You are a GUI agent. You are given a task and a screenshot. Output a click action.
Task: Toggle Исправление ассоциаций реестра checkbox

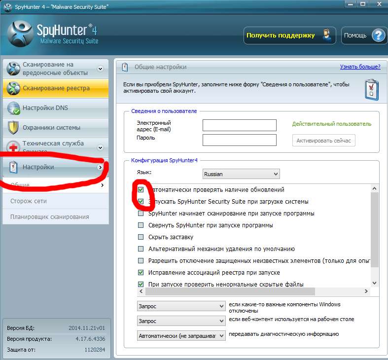[x=141, y=272]
